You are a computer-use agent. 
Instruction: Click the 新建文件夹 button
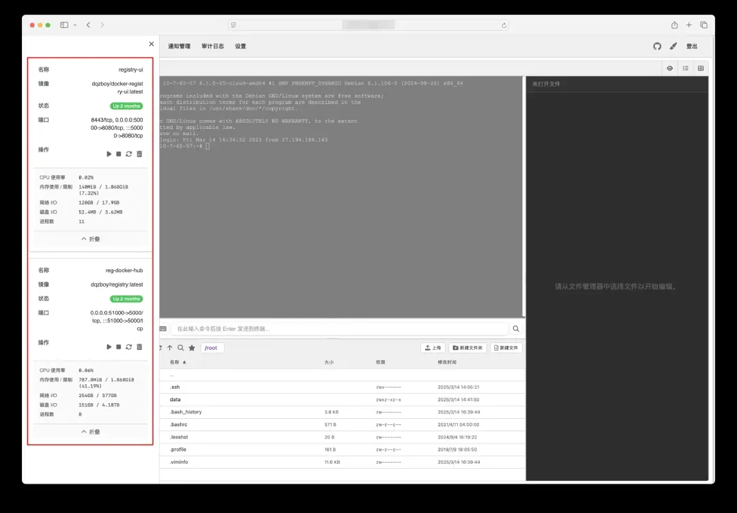[467, 348]
